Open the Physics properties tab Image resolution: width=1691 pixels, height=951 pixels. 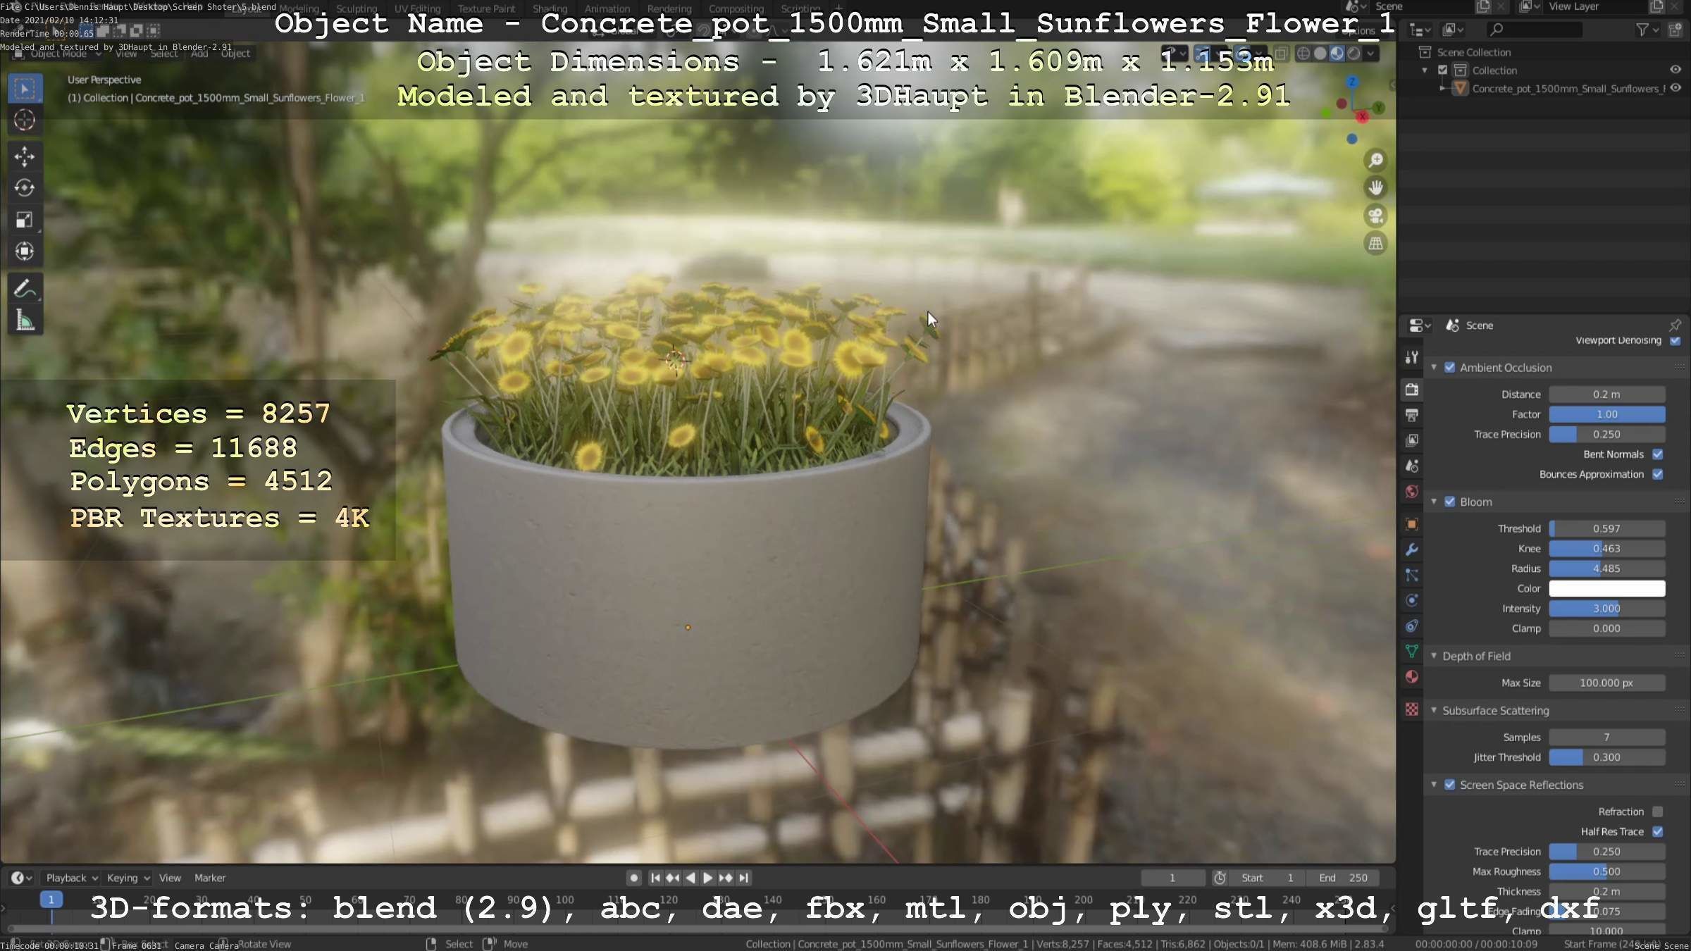pyautogui.click(x=1412, y=600)
